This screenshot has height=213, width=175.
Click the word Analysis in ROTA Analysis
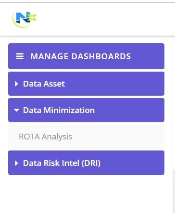coord(57,137)
